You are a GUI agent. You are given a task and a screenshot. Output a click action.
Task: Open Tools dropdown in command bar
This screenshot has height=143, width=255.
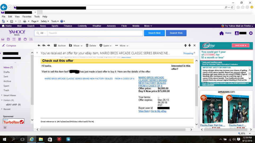55,21
